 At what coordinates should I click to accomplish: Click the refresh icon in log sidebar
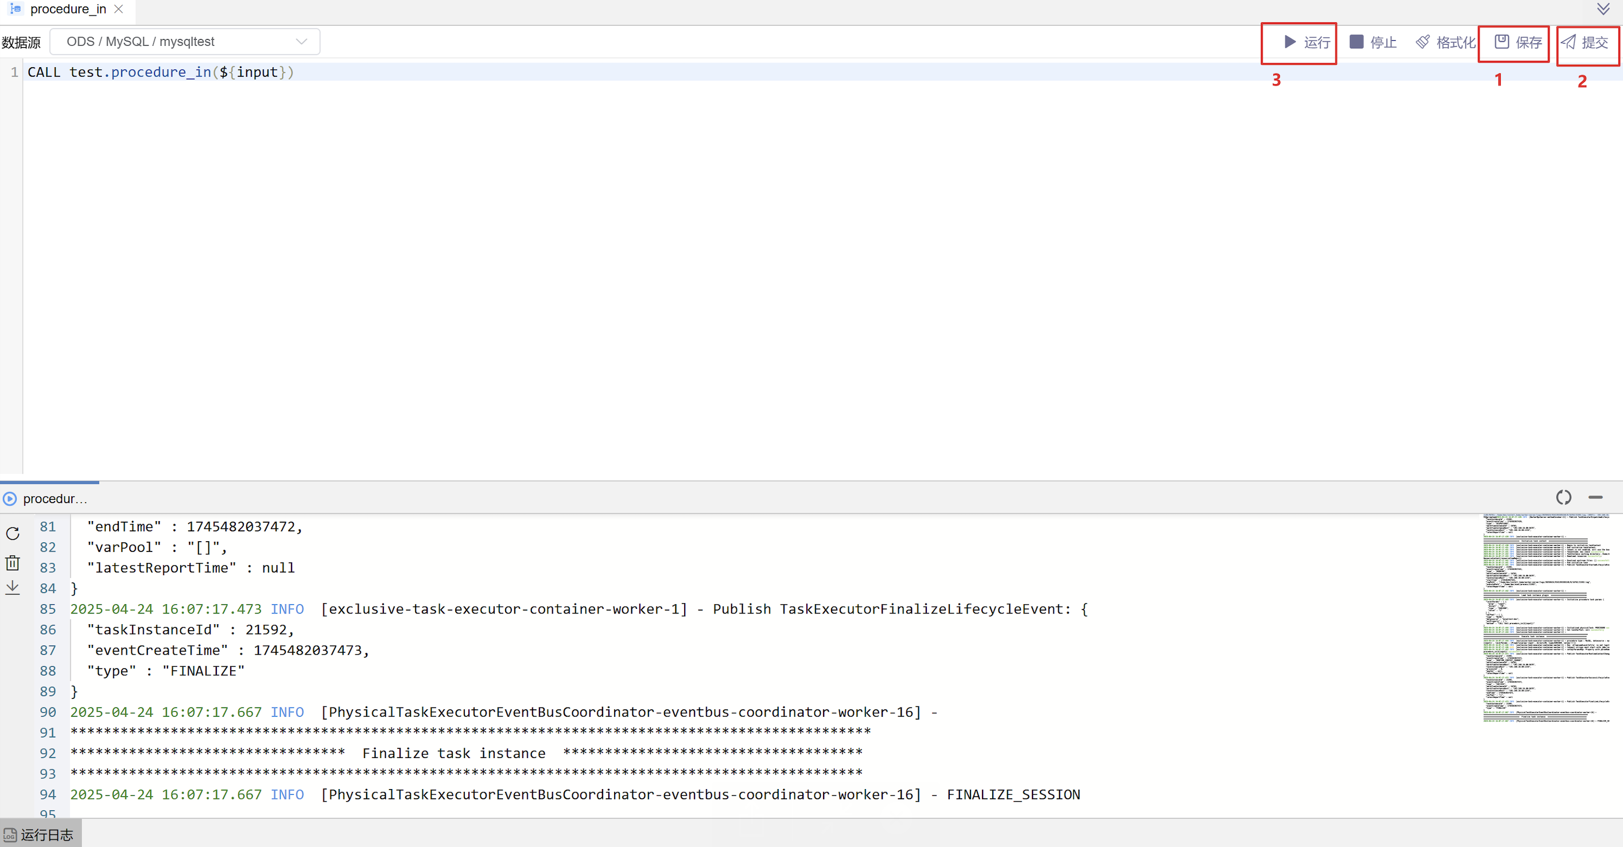(13, 533)
